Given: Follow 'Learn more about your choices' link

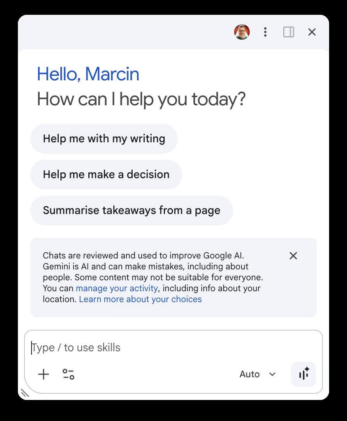Looking at the screenshot, I should [140, 299].
